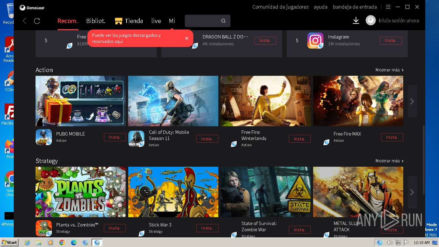Expand Strategy section with Mostrar más

pyautogui.click(x=389, y=161)
